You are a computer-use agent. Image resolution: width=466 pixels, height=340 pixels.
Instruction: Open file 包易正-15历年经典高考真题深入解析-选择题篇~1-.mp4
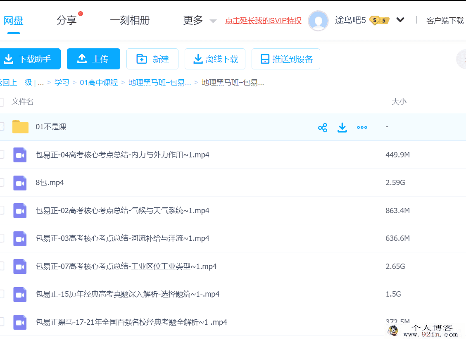tap(128, 294)
